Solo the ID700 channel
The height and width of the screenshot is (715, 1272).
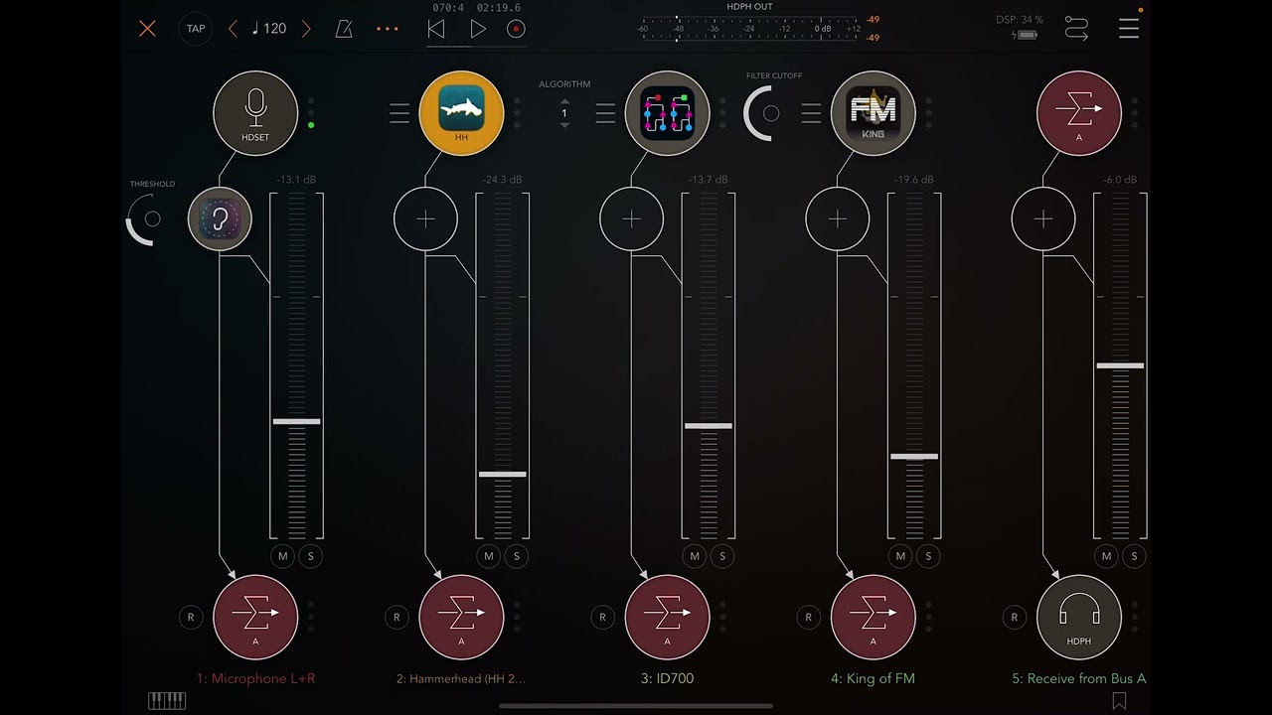click(721, 556)
